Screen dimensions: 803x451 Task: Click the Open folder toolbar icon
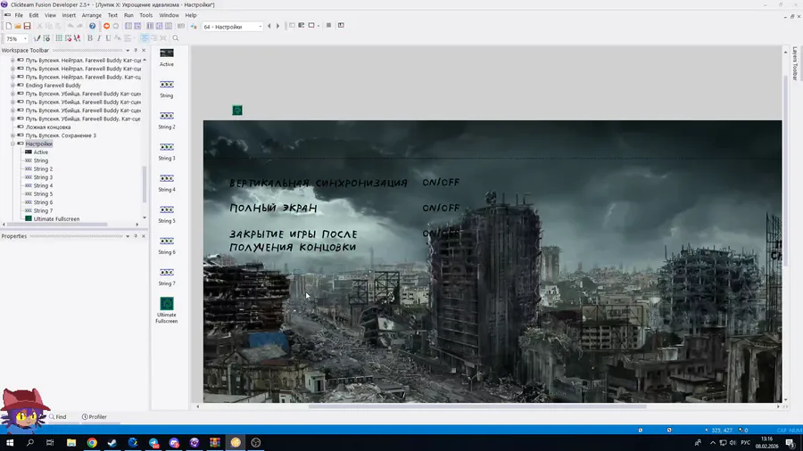click(18, 26)
